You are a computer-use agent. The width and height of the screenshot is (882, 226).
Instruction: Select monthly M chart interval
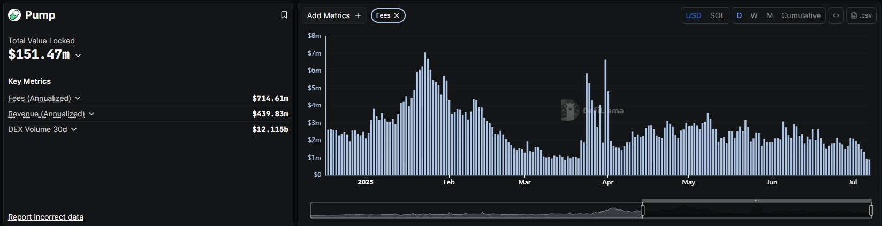click(x=769, y=15)
